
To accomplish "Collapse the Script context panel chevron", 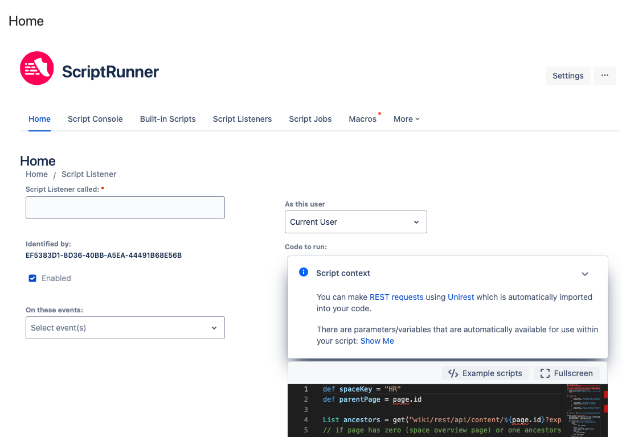I will [585, 274].
